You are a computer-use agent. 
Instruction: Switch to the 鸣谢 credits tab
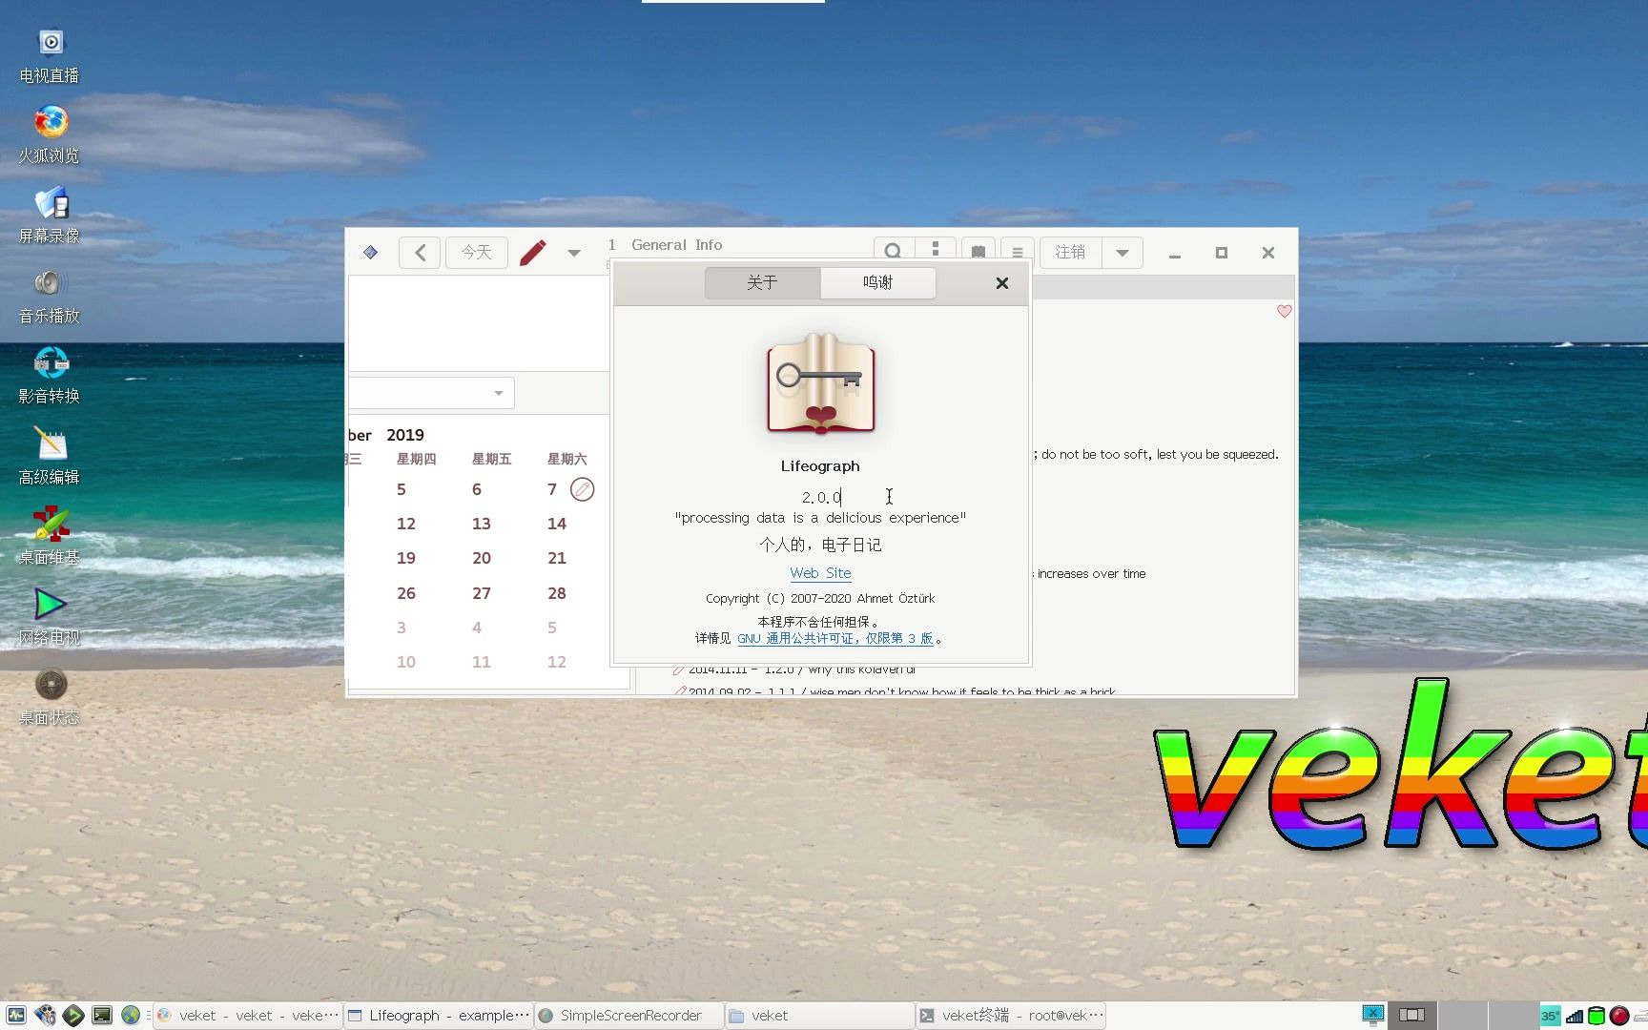point(877,282)
